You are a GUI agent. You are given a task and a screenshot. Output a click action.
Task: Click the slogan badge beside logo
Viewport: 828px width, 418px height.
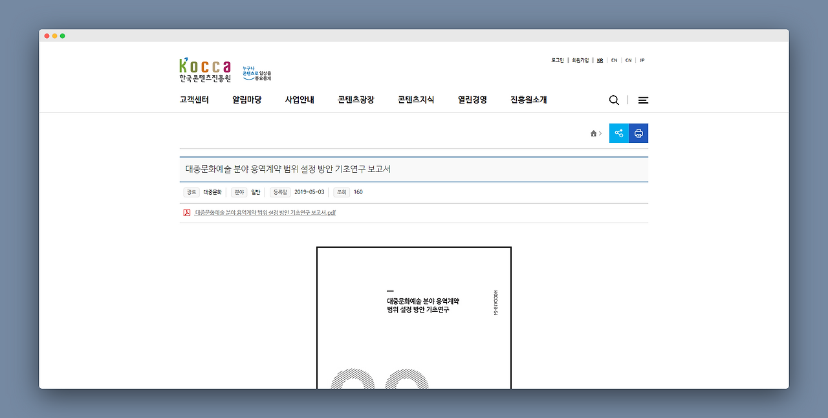coord(257,73)
